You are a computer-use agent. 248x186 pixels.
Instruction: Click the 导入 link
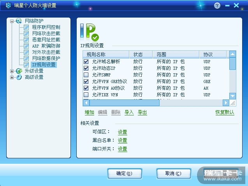coord(129,112)
